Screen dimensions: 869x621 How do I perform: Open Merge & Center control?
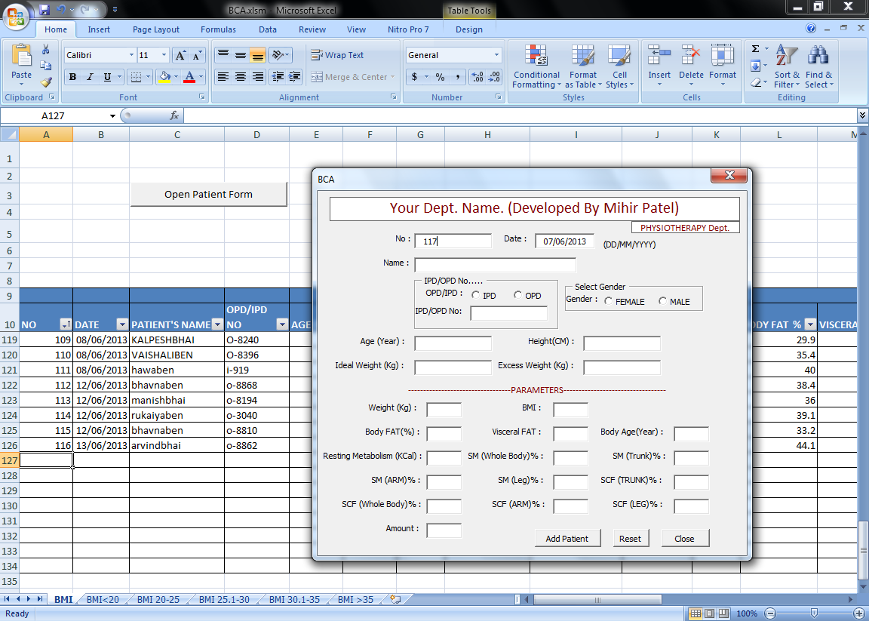click(x=352, y=77)
